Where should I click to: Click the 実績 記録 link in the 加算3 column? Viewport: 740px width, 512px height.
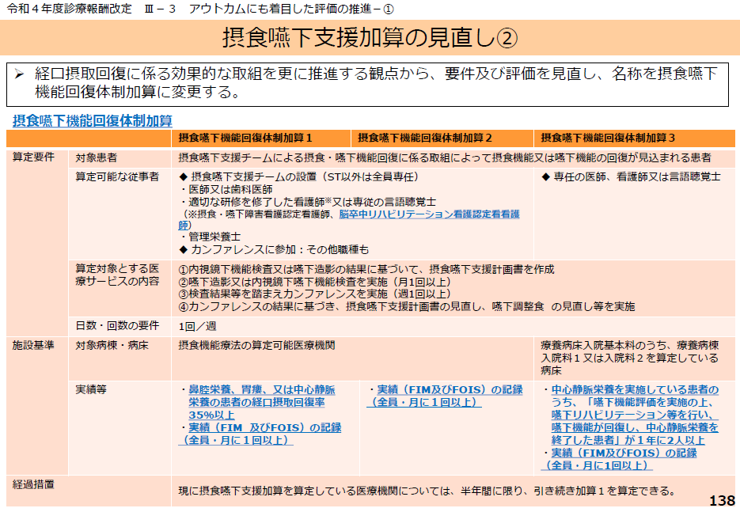coord(623,459)
